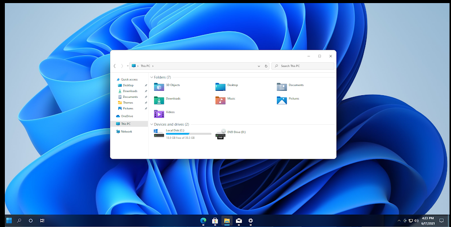Click the This PC breadcrumb text
The width and height of the screenshot is (451, 227).
pyautogui.click(x=145, y=66)
